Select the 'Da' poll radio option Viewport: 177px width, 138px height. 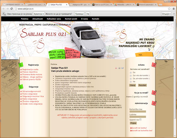[131, 72]
